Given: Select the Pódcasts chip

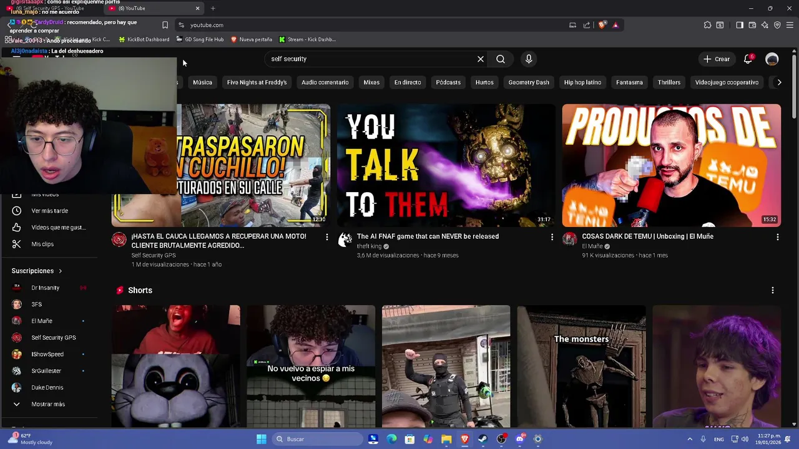Looking at the screenshot, I should click(x=448, y=82).
